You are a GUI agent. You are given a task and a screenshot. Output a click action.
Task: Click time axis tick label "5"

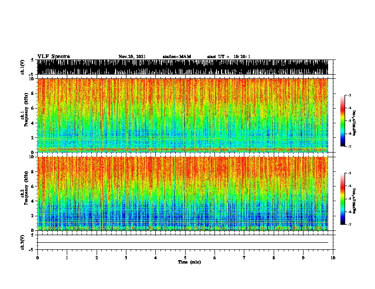(x=185, y=258)
